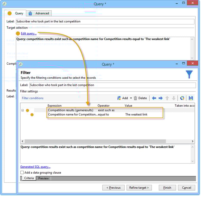Click orange dot beside Competition name row
This screenshot has height=199, width=204.
[x=32, y=115]
